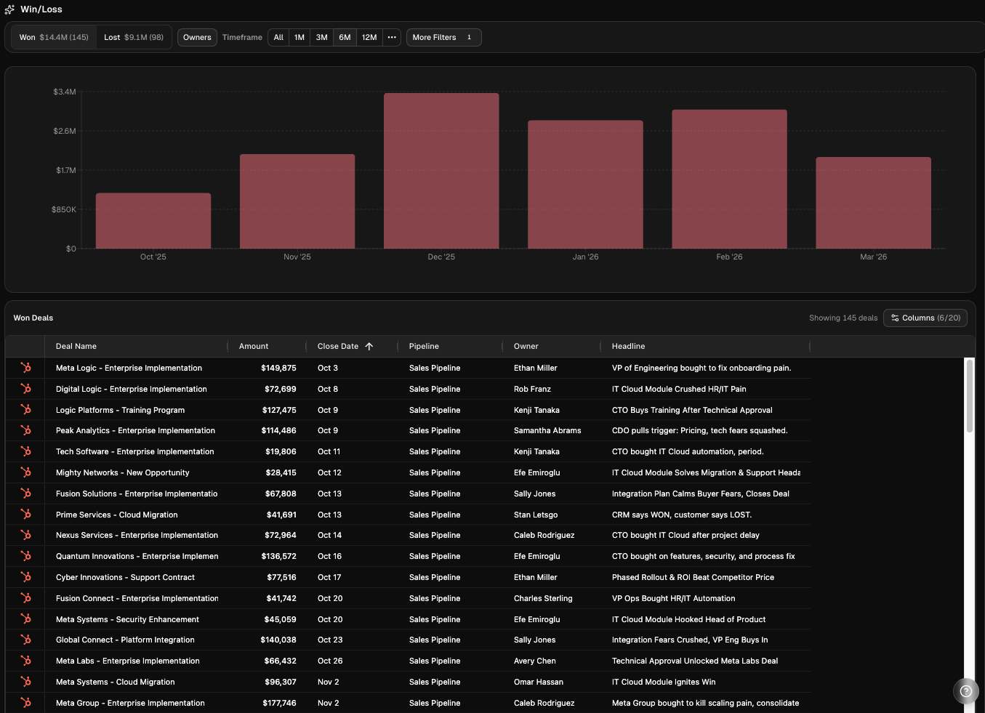Select the 6M timeframe option
Viewport: 985px width, 713px height.
[x=345, y=37]
